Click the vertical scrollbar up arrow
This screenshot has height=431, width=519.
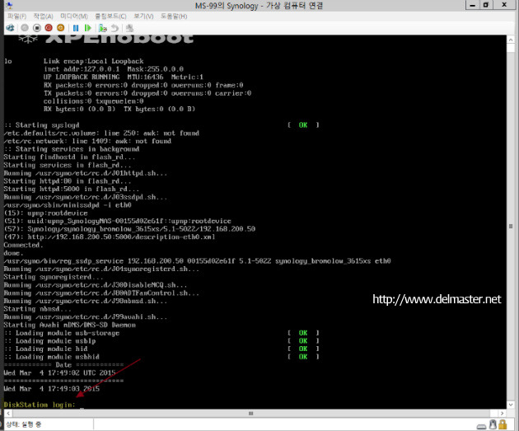[x=511, y=40]
